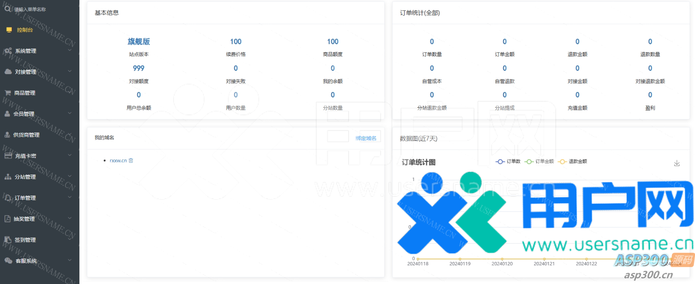Click the 我的余额 label
This screenshot has width=695, height=284.
point(333,81)
